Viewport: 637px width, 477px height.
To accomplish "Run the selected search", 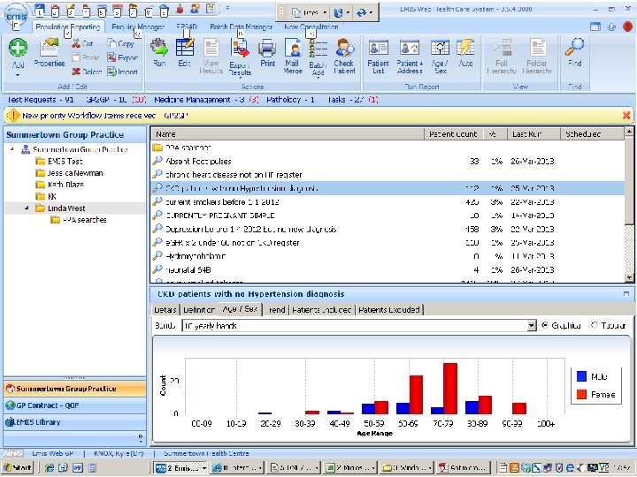I will click(x=159, y=53).
